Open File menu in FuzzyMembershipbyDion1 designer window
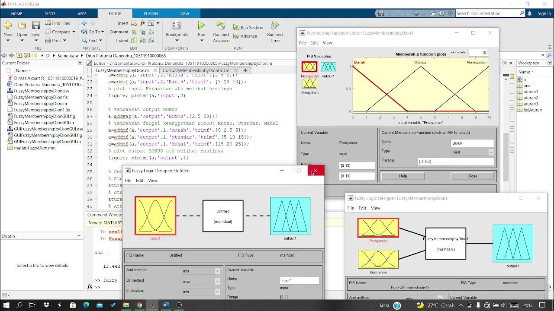 point(351,208)
